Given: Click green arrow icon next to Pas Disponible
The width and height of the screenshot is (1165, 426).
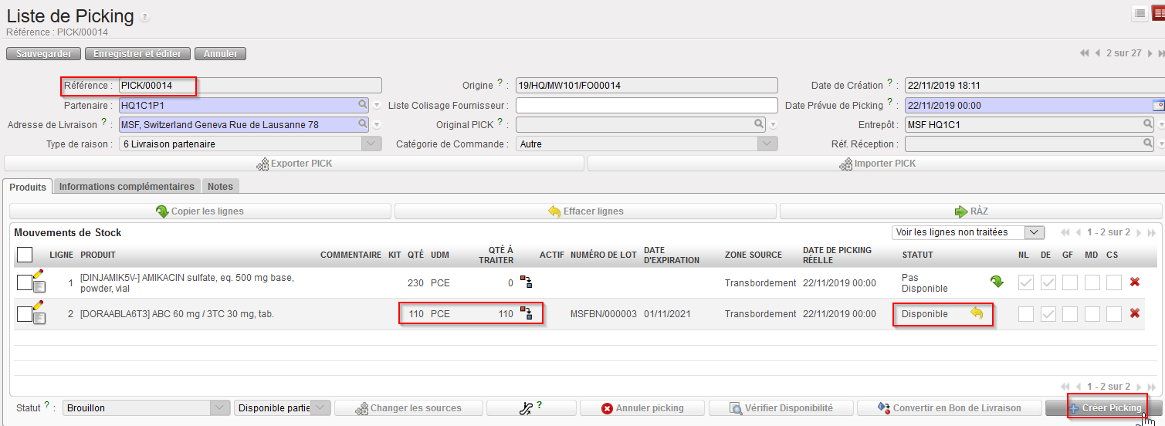Looking at the screenshot, I should click(x=997, y=282).
